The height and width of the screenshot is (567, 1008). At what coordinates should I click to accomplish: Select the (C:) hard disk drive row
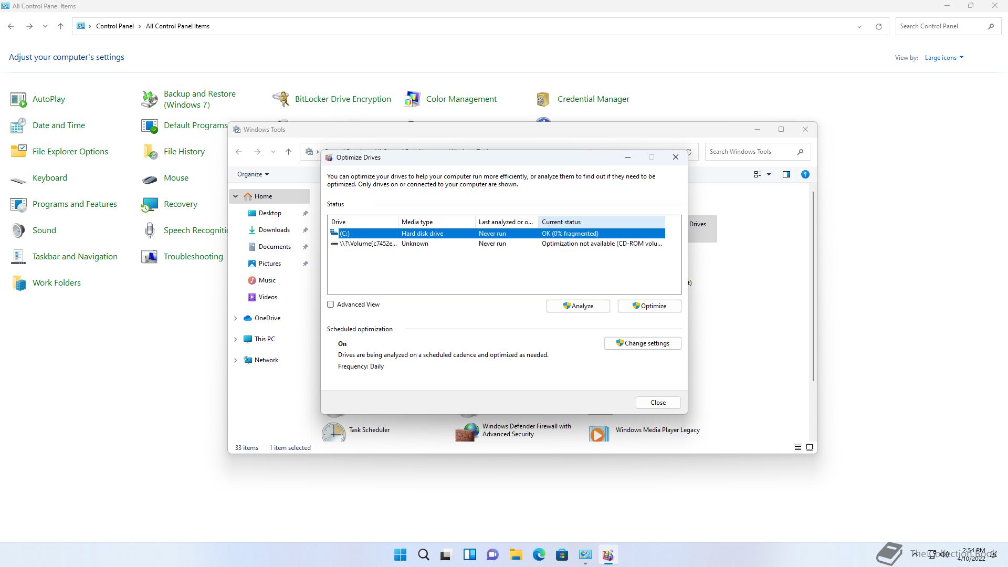tap(497, 234)
